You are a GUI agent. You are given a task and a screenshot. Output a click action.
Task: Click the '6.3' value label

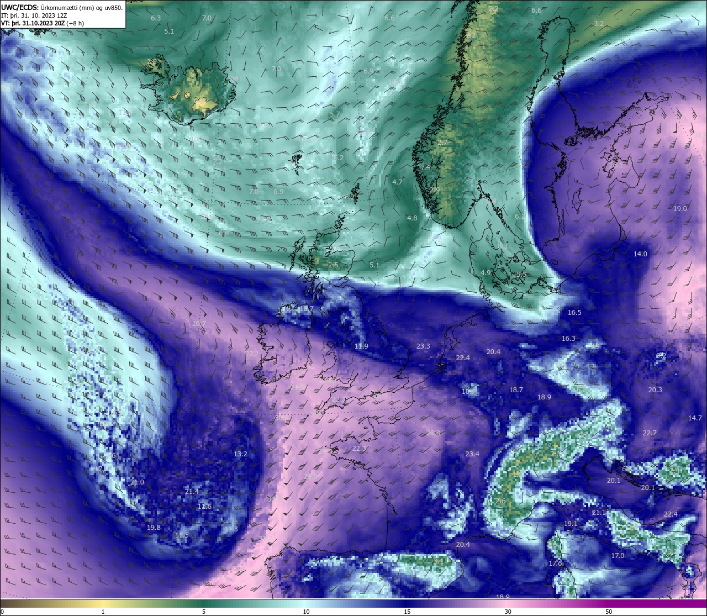[156, 18]
